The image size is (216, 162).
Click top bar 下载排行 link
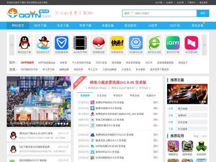pos(192,3)
